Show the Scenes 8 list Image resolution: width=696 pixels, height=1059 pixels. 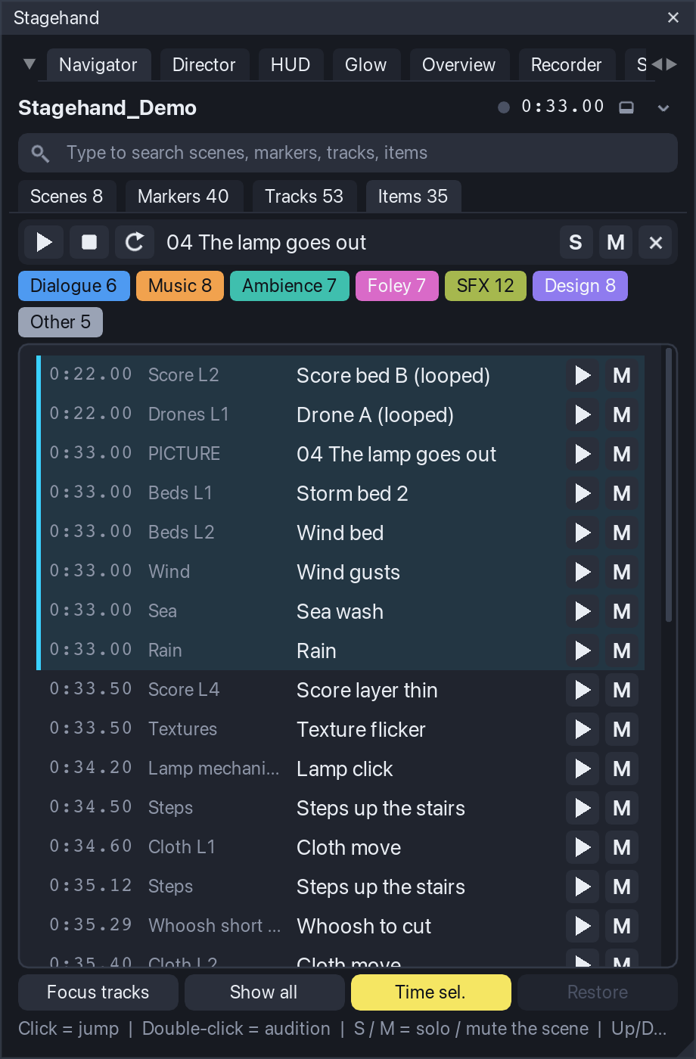(x=67, y=197)
